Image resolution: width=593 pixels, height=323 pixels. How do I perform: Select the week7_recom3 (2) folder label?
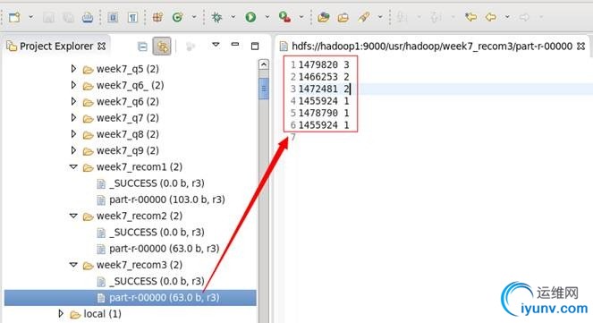[140, 265]
